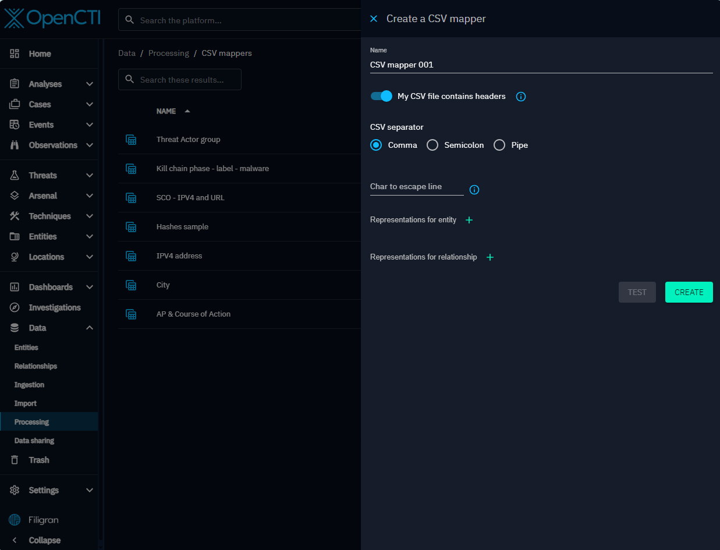Add a representation for relationship
This screenshot has width=720, height=550.
click(x=490, y=257)
